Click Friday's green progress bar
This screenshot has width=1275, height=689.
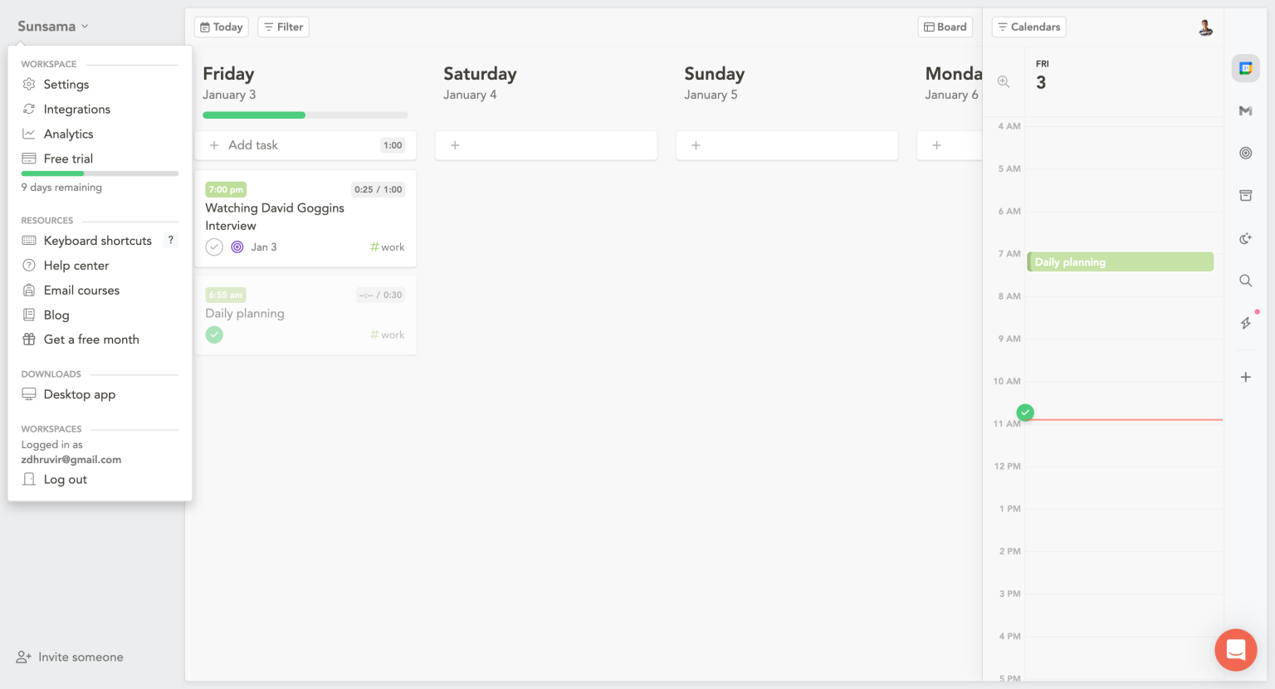pyautogui.click(x=254, y=115)
